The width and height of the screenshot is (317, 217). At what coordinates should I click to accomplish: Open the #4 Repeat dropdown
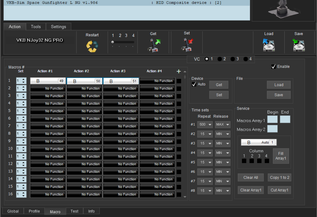click(205, 153)
